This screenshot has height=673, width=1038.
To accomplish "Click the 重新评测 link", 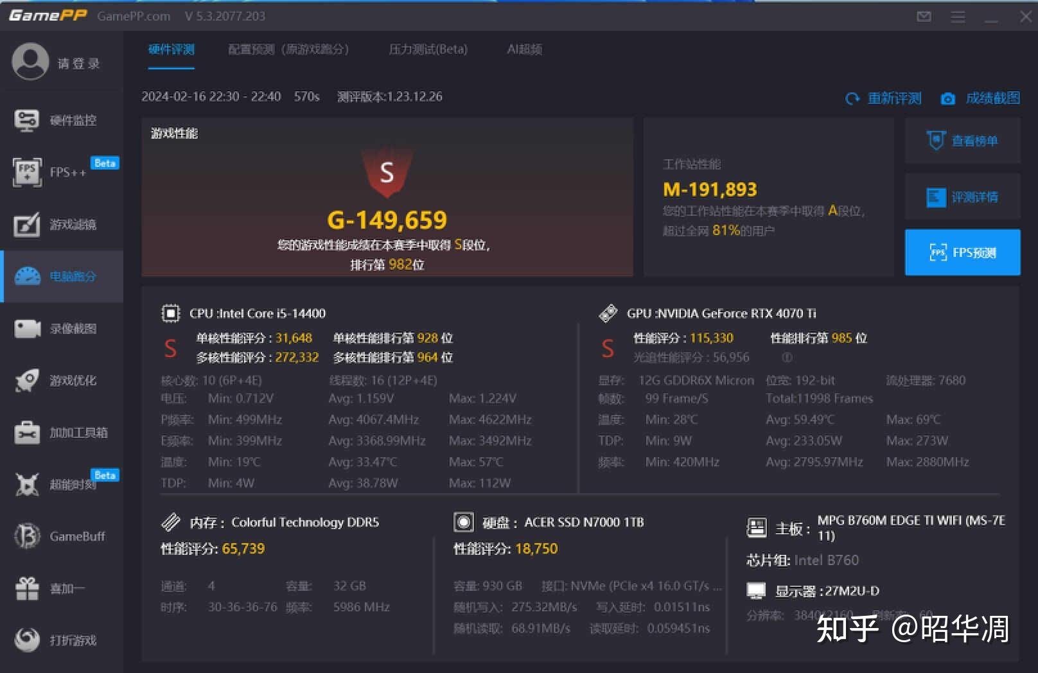I will [895, 98].
